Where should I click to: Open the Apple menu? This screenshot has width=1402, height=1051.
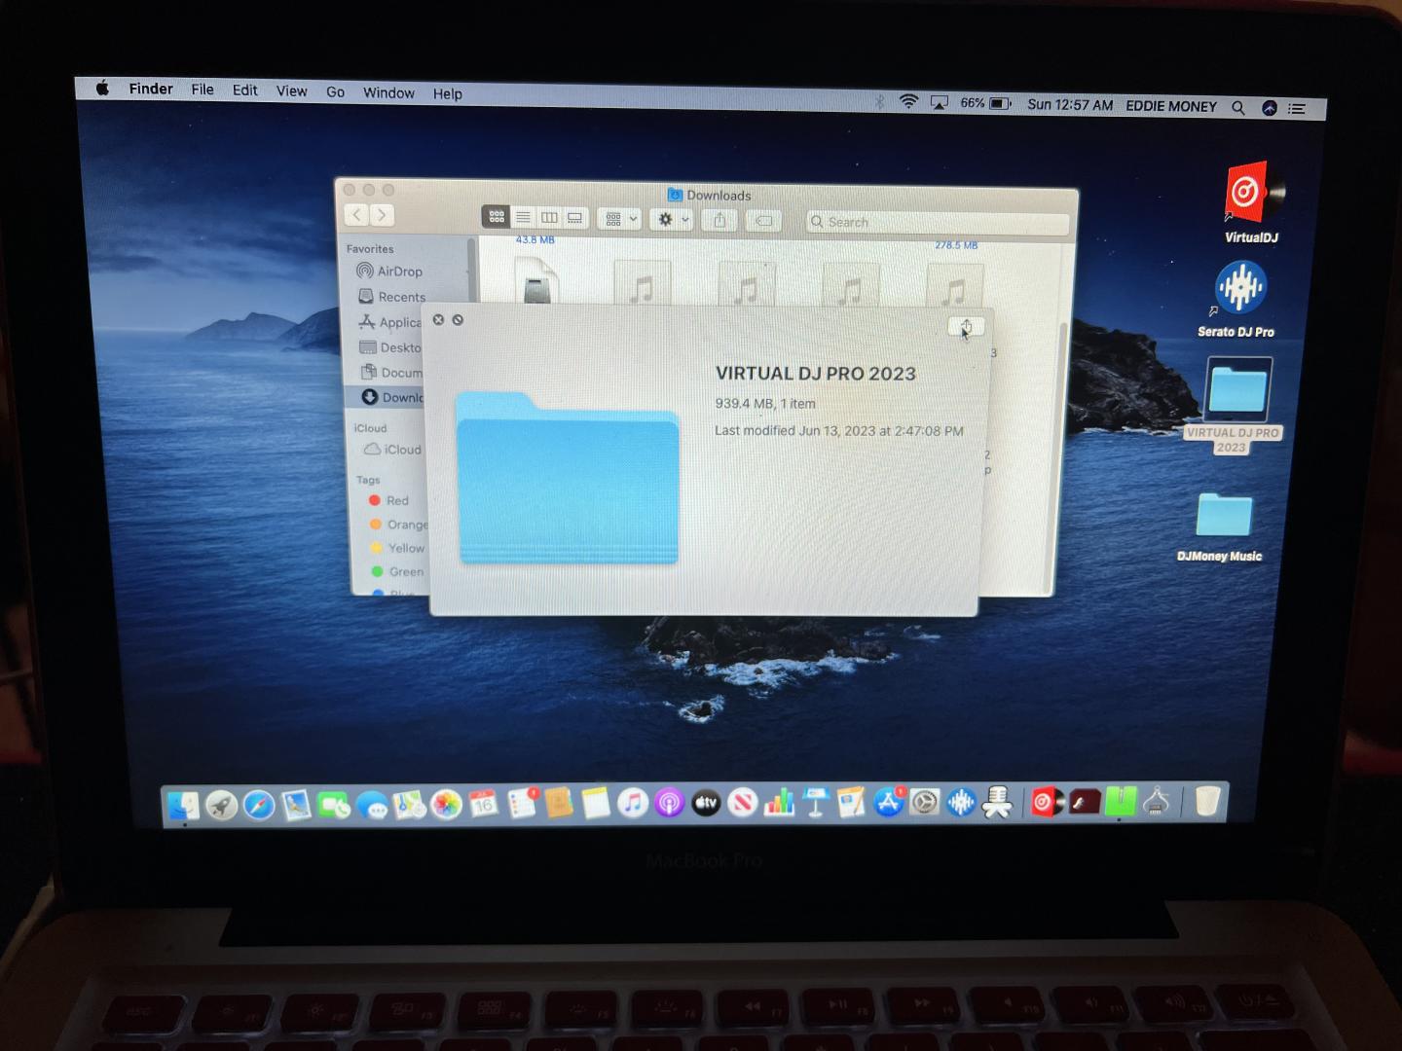102,89
